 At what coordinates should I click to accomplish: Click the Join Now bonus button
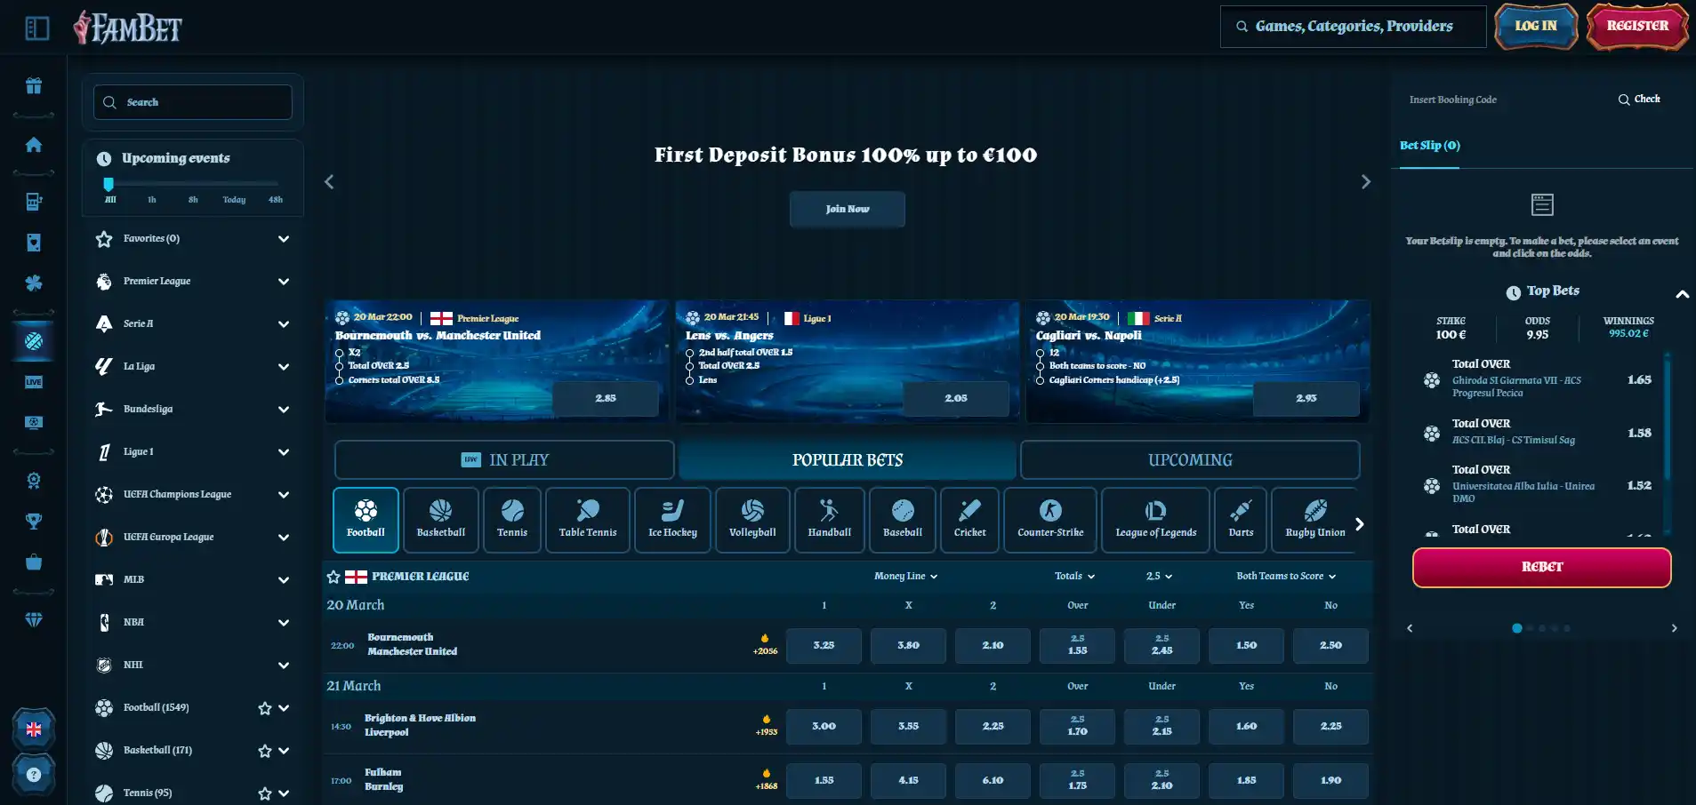(848, 209)
